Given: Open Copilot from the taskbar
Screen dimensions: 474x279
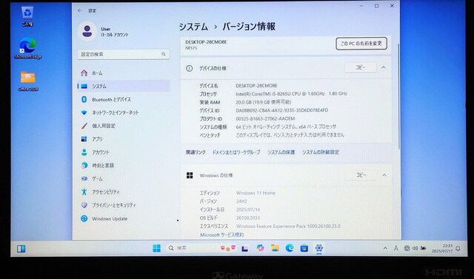Looking at the screenshot, I should 260,248.
